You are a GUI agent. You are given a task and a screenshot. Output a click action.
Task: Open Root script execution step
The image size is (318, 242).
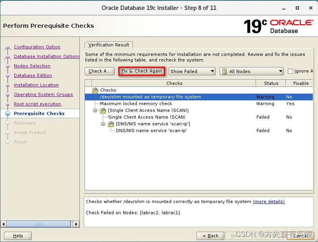click(x=37, y=104)
